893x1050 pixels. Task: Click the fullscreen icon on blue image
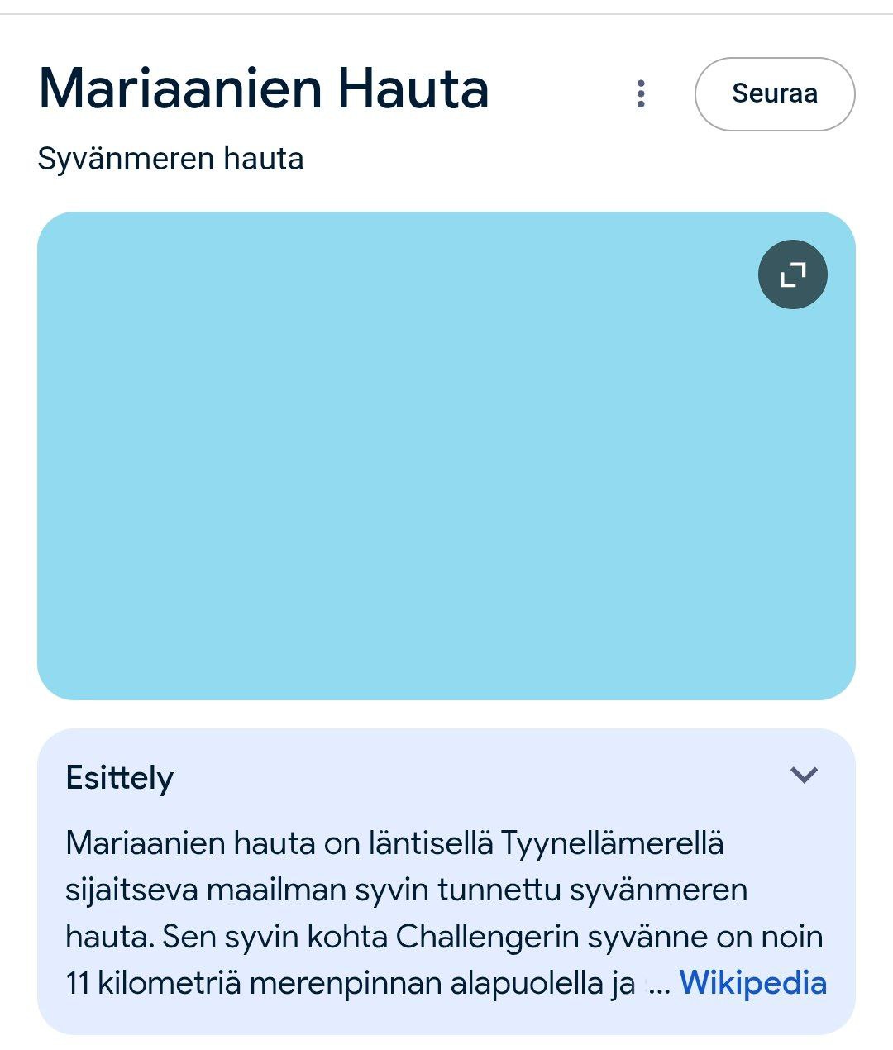point(792,274)
